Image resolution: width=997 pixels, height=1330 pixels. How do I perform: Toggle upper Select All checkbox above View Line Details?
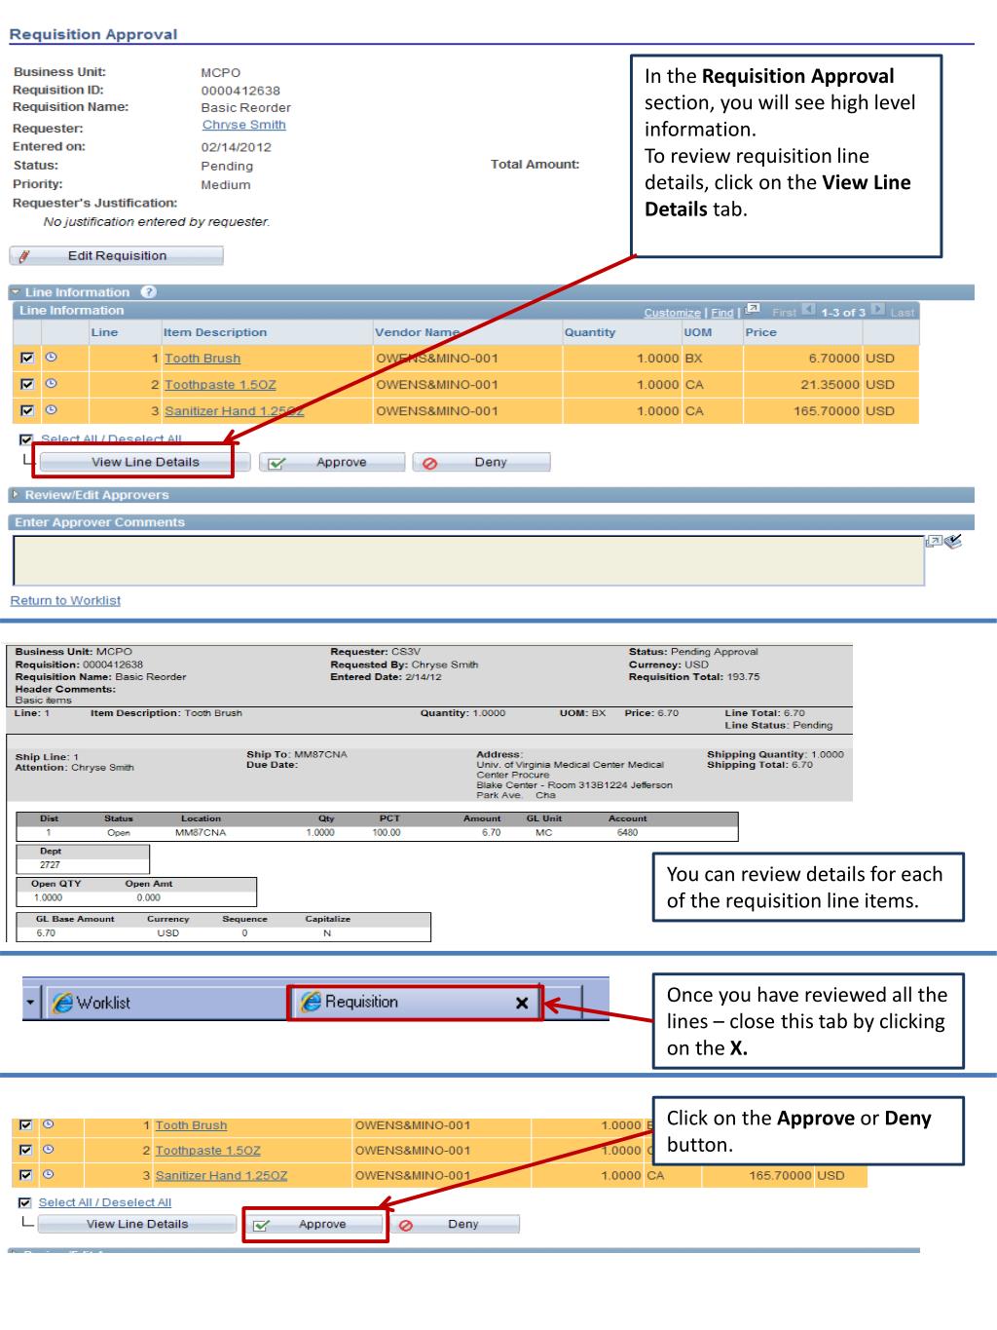click(x=26, y=439)
